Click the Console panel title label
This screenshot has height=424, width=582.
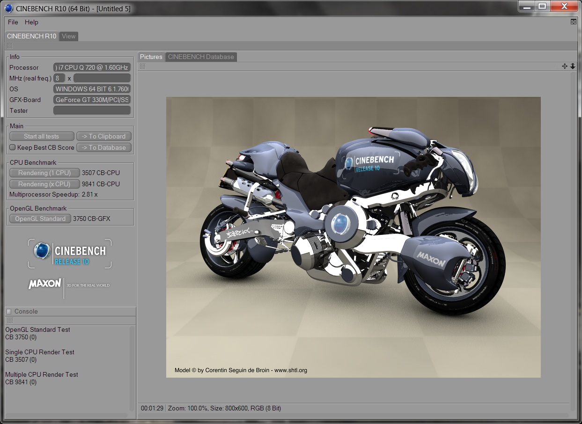26,312
